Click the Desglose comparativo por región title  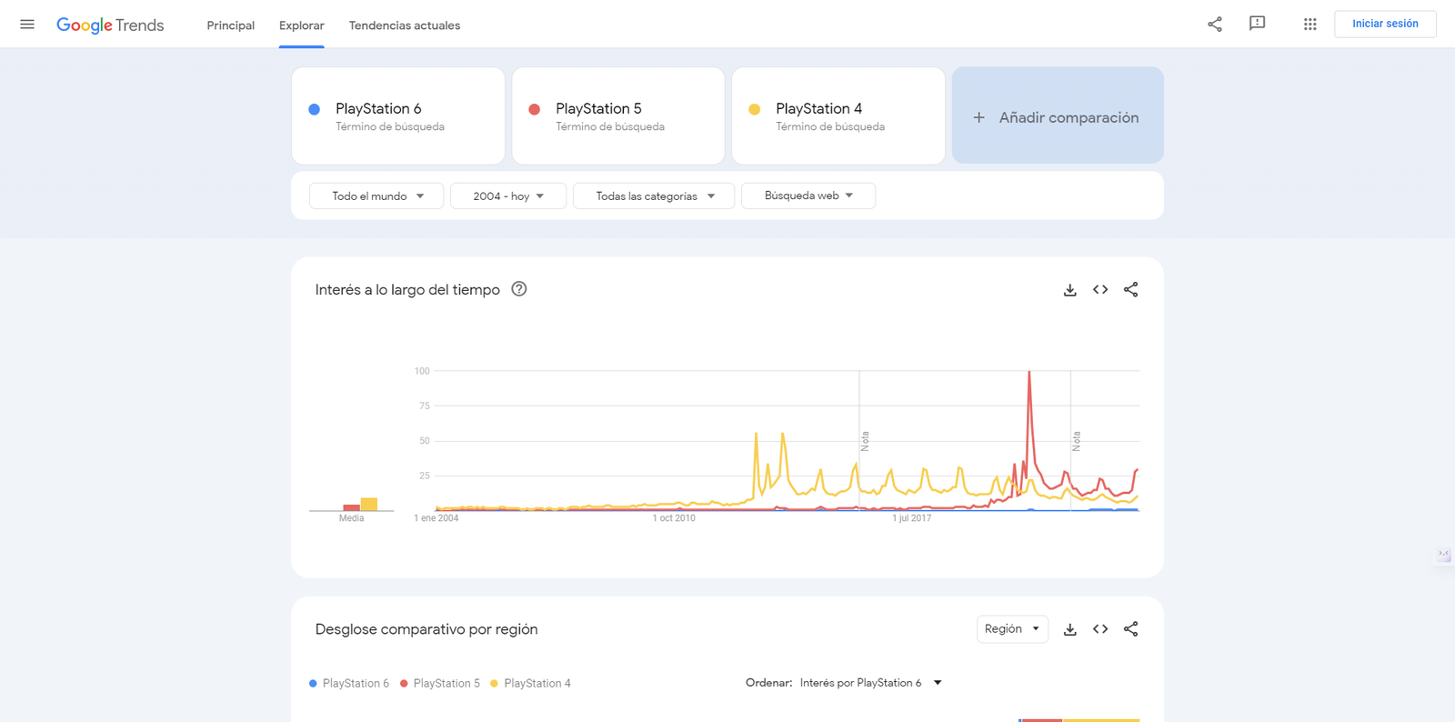[426, 629]
